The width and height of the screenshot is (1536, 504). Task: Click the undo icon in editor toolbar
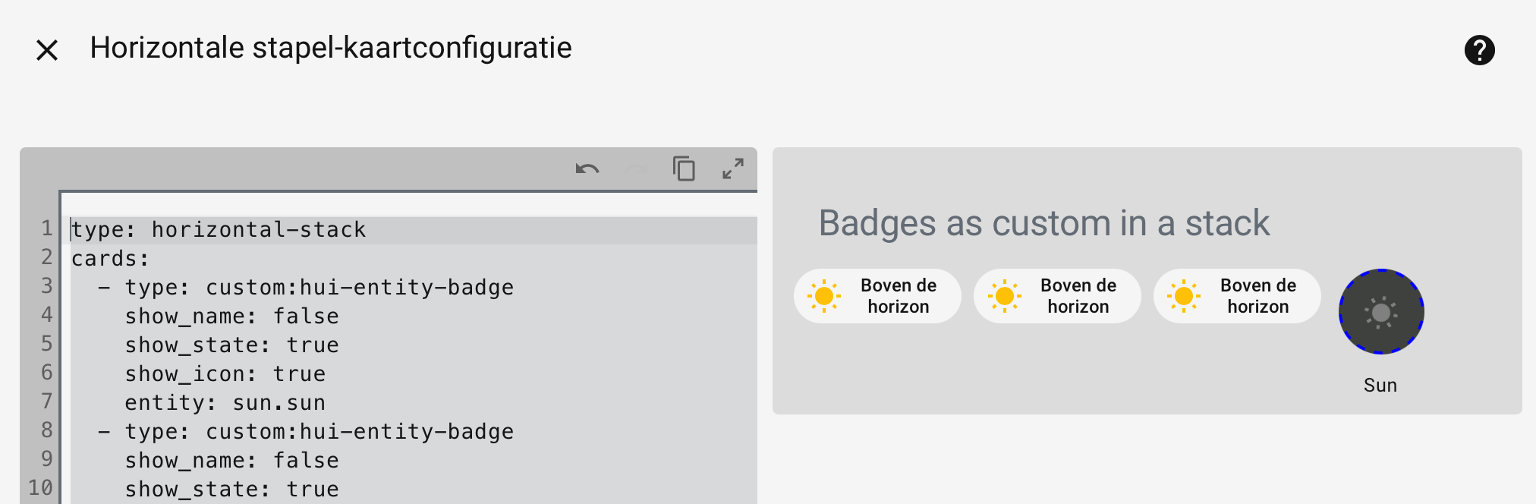click(587, 169)
